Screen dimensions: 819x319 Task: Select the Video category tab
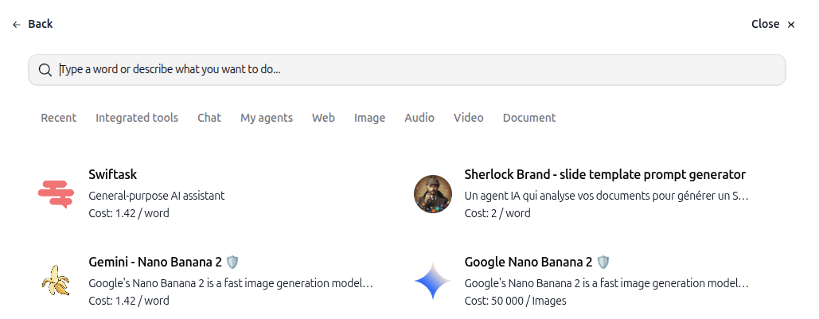click(x=469, y=118)
